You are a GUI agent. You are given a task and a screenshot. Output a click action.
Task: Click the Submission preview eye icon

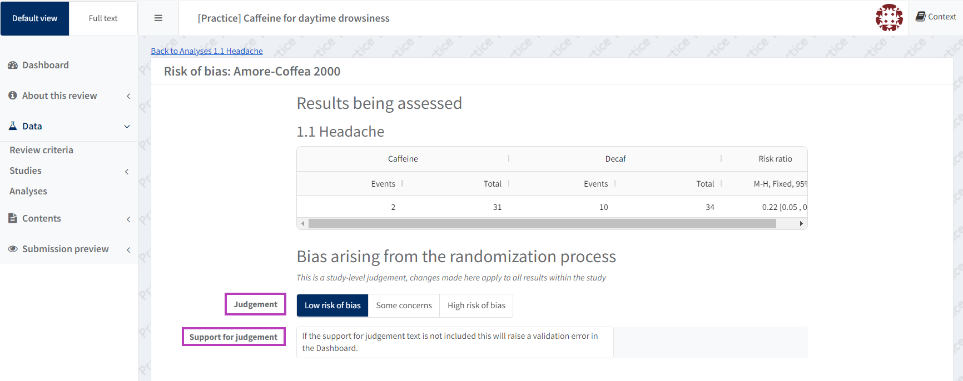(x=13, y=249)
